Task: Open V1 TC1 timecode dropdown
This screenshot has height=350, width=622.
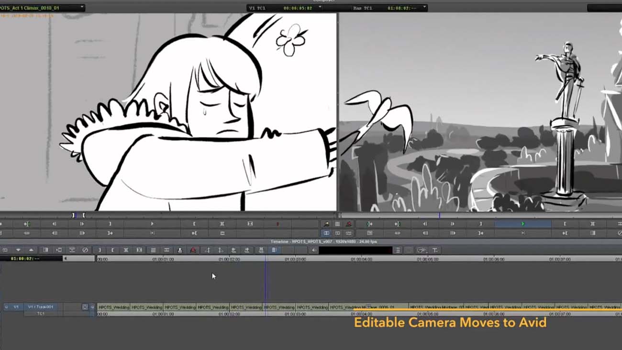Action: tap(320, 8)
